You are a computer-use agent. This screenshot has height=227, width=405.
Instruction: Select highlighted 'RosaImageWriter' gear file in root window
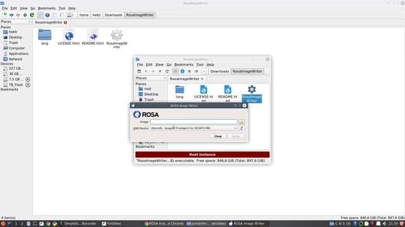pos(252,94)
